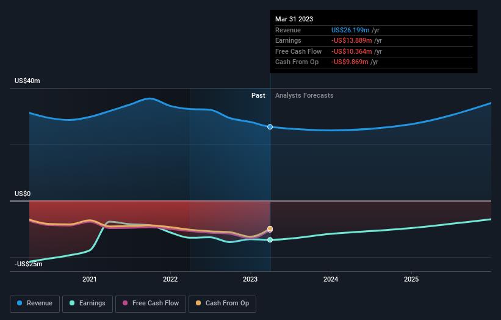Click the Analysts Forecasts label
The width and height of the screenshot is (501, 320).
point(304,95)
